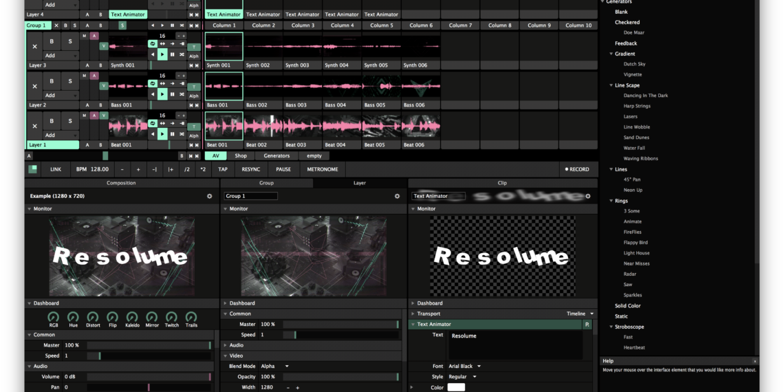
Task: Toggle Solo on Layer 3
Action: [70, 41]
